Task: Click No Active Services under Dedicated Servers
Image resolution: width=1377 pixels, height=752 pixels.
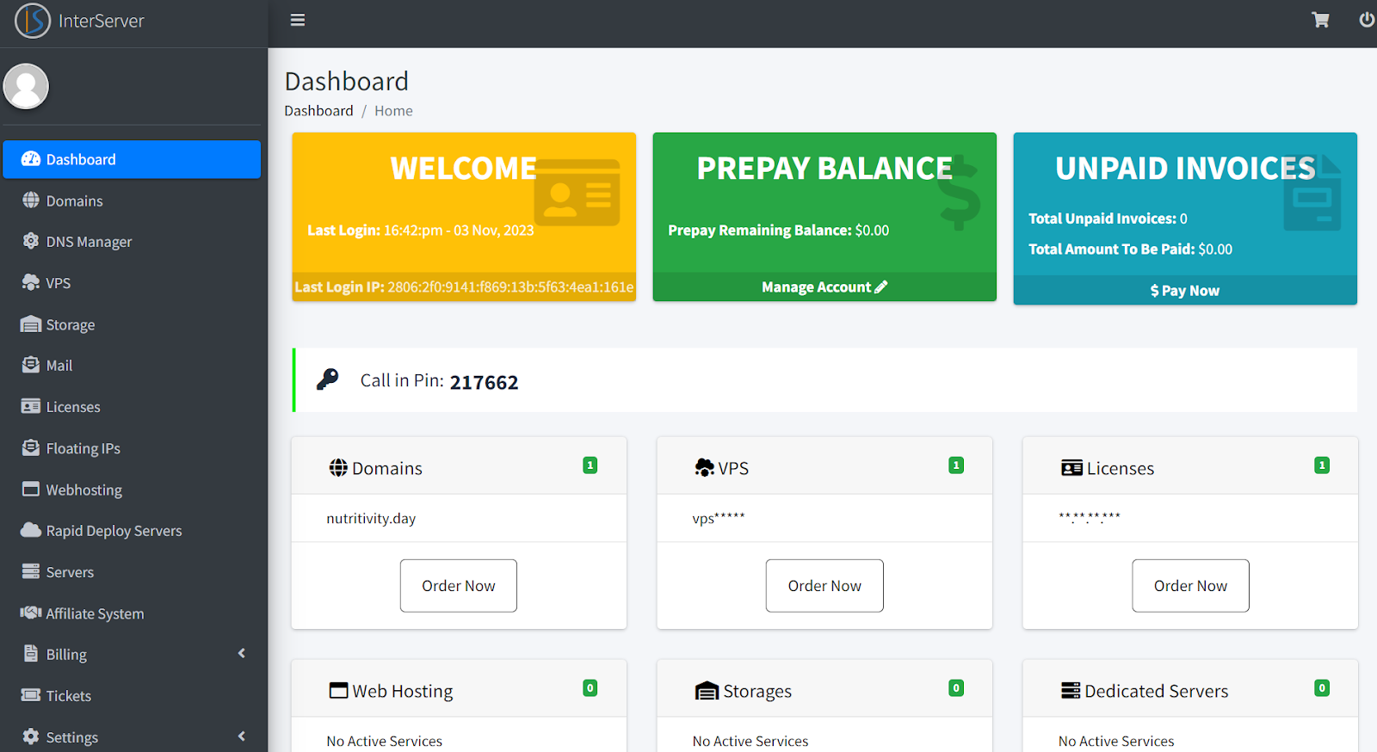Action: (1116, 741)
